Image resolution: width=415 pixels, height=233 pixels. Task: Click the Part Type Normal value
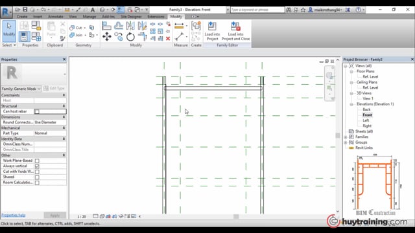tap(50, 133)
